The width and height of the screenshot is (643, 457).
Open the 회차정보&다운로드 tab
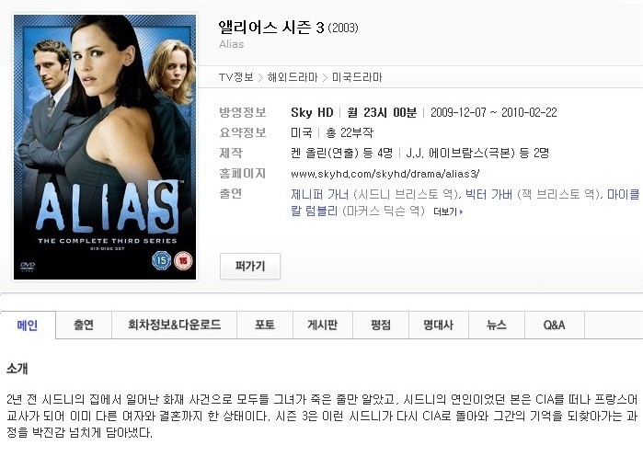point(174,325)
